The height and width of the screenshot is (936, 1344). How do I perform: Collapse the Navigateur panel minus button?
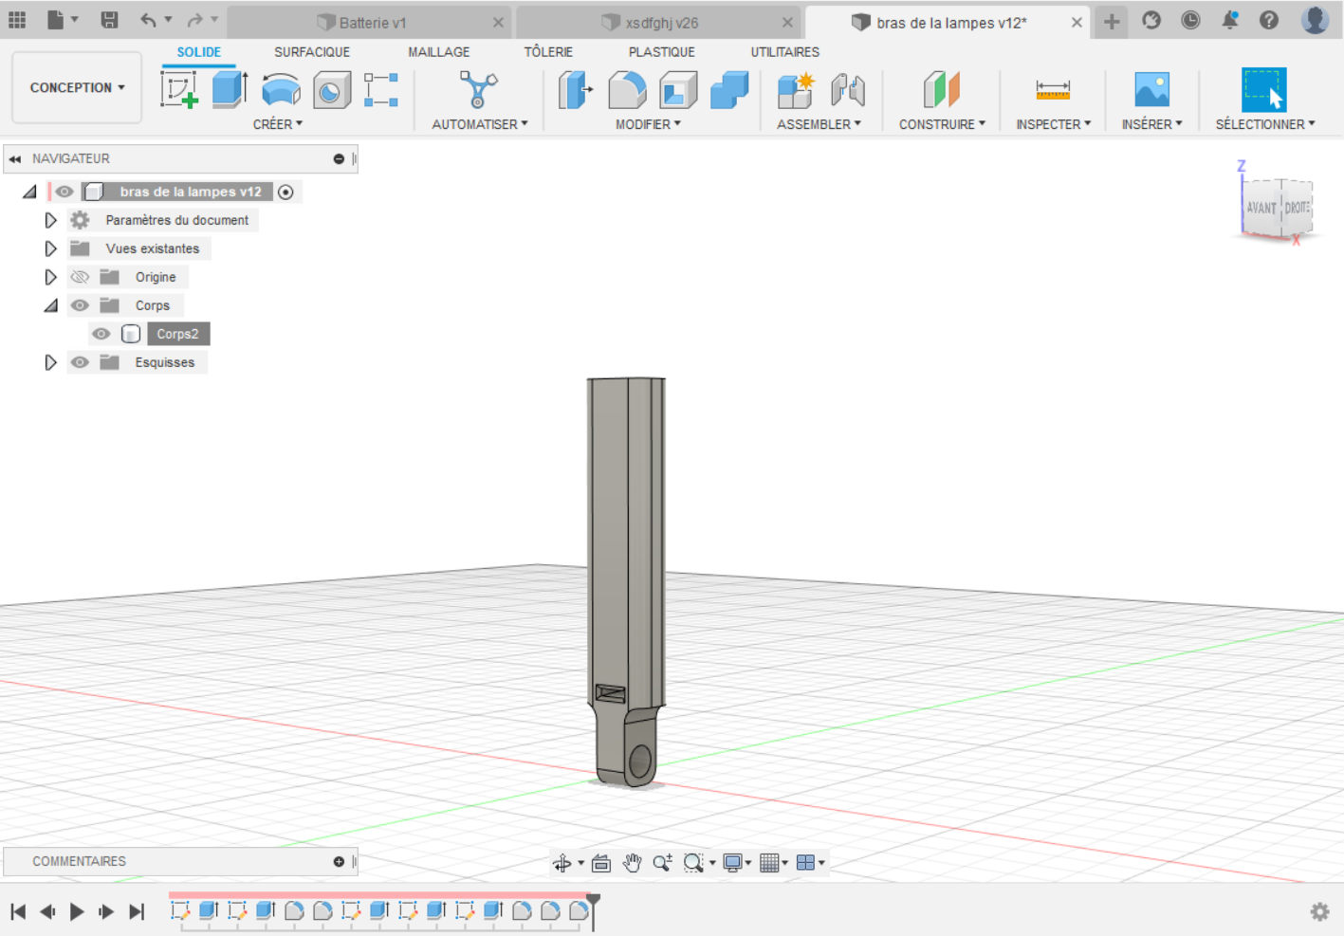pyautogui.click(x=339, y=159)
